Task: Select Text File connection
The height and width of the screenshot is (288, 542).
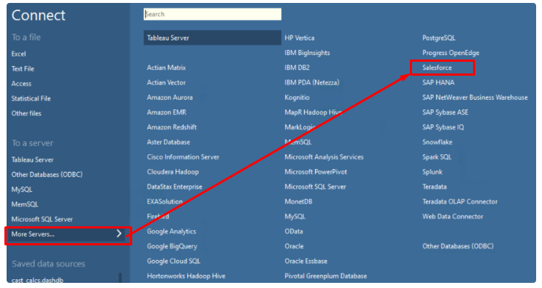Action: pyautogui.click(x=23, y=69)
